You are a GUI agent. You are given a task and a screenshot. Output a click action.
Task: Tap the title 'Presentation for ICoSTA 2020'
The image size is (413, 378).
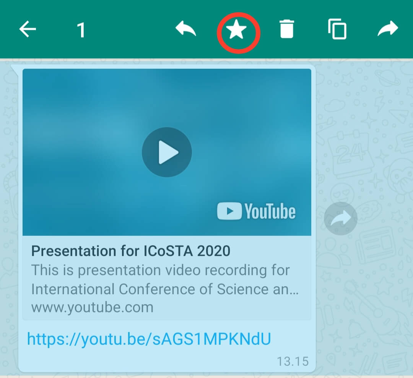tap(131, 251)
